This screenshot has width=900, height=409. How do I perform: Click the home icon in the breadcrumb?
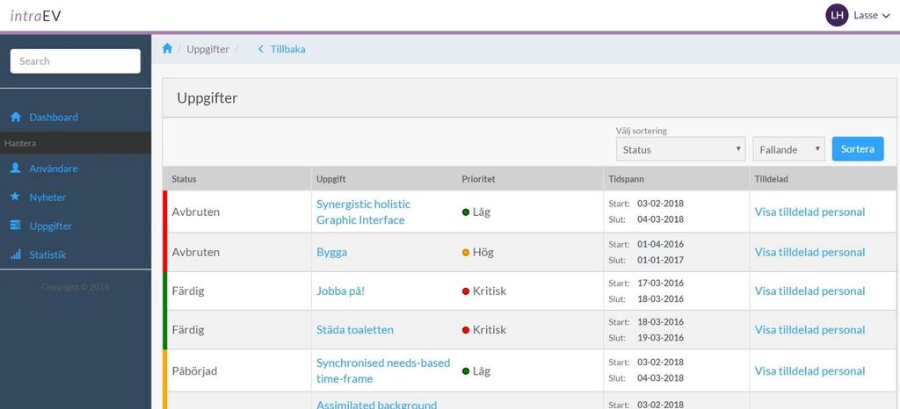tap(167, 48)
